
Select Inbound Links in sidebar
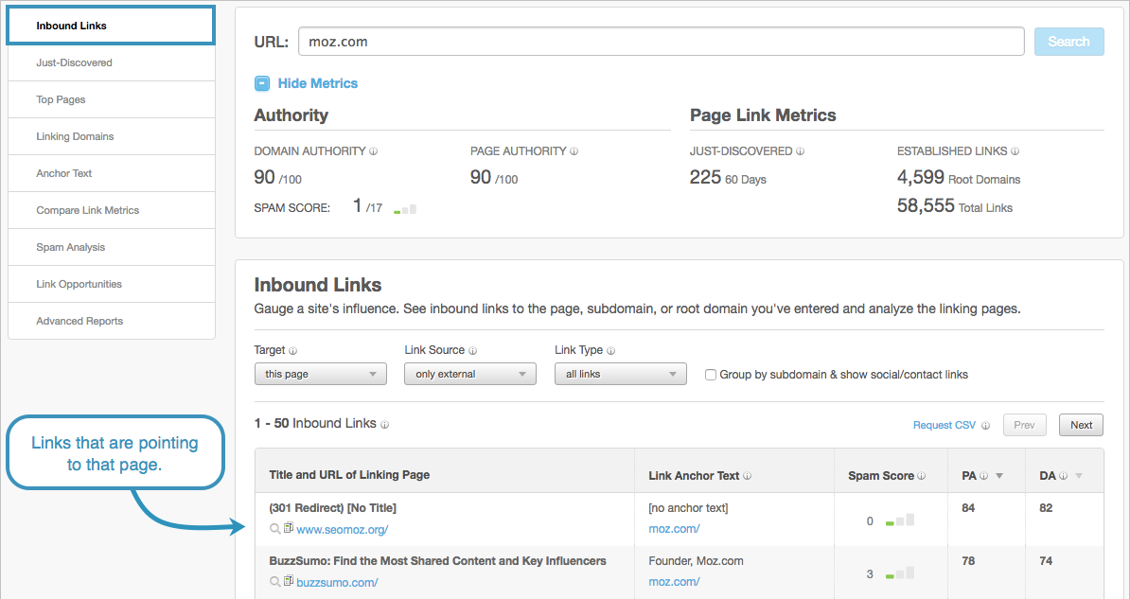click(111, 26)
